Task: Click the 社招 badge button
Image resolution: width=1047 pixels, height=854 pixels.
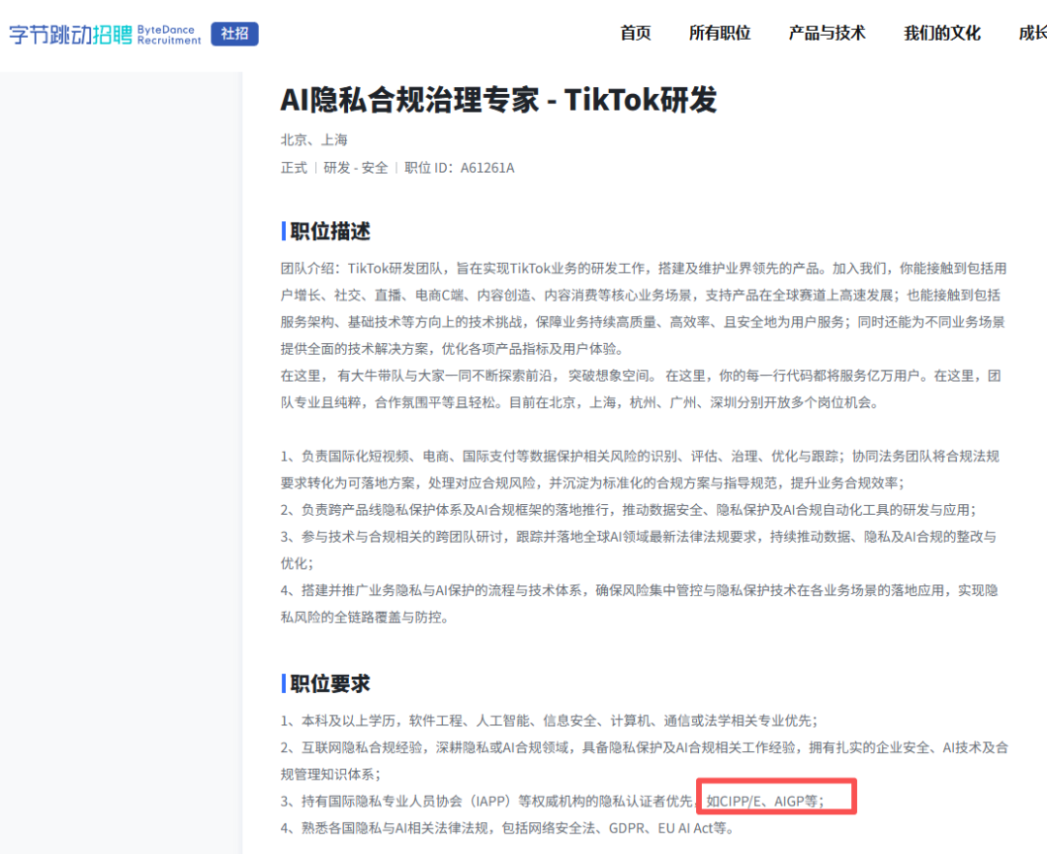Action: 235,34
